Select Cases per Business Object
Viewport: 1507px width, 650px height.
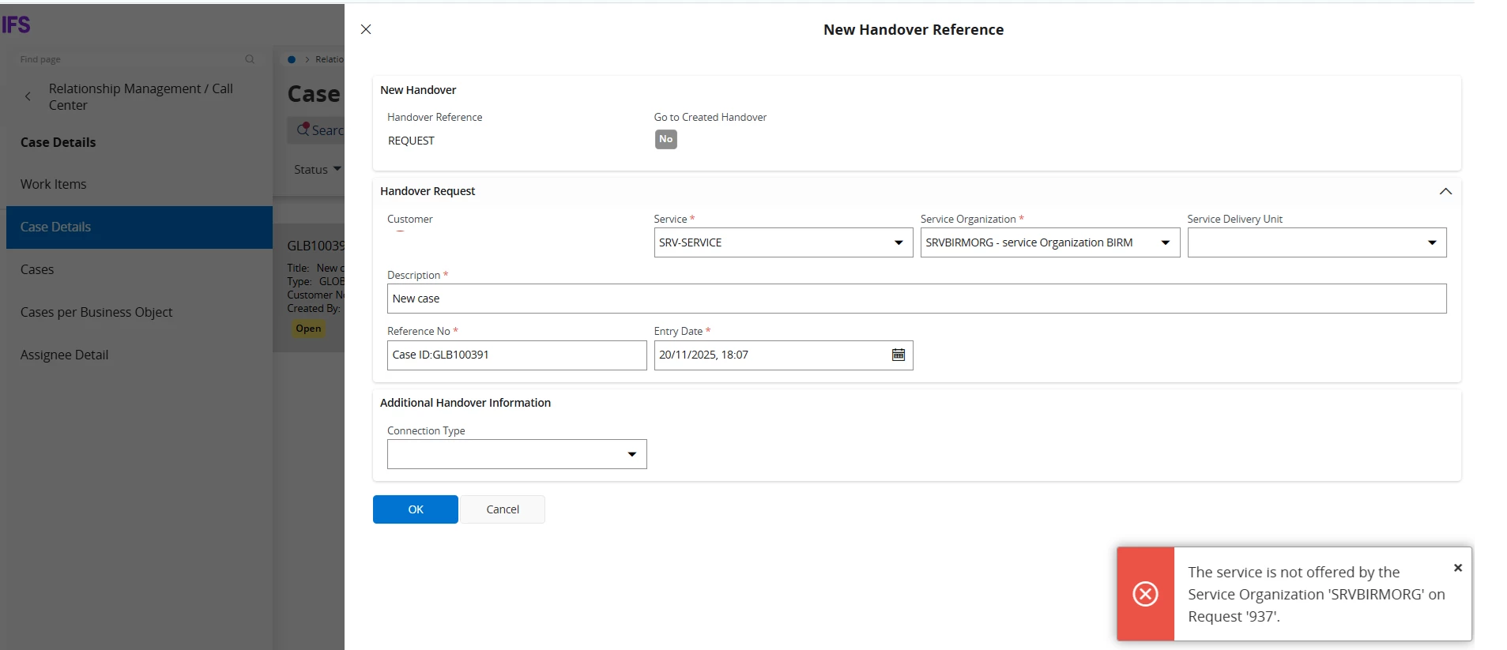[x=96, y=312]
